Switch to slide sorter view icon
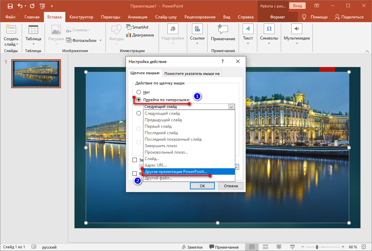This screenshot has height=251, width=372. [x=265, y=247]
